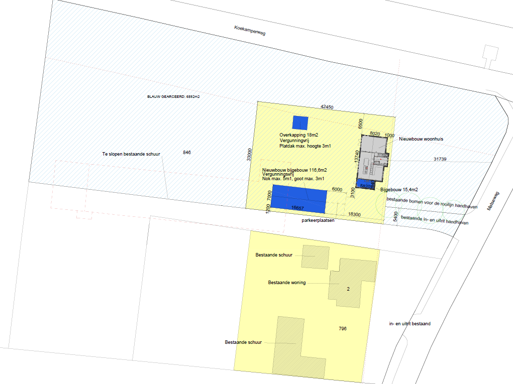Select parcel number 846
This screenshot has height=384, width=513.
click(187, 152)
